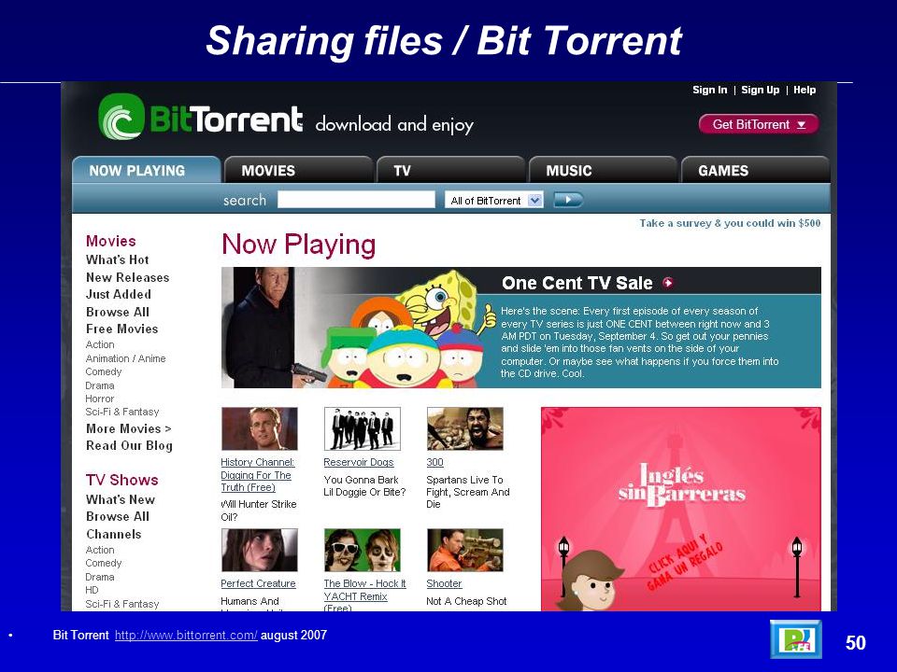
Task: Open the GAMES tab
Action: point(755,170)
